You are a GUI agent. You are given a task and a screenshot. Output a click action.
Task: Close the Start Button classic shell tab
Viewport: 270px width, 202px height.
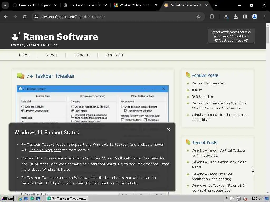[106, 5]
